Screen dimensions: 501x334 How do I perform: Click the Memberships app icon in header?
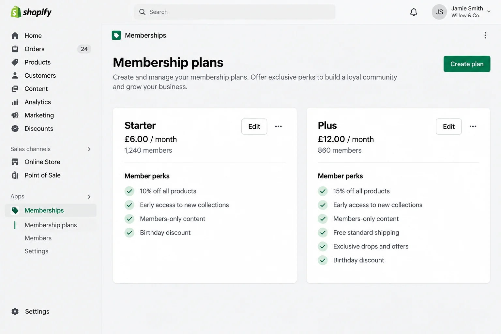tap(116, 35)
